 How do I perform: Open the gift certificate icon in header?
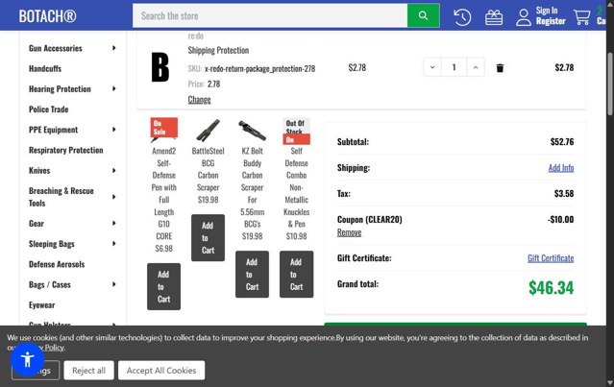click(494, 17)
